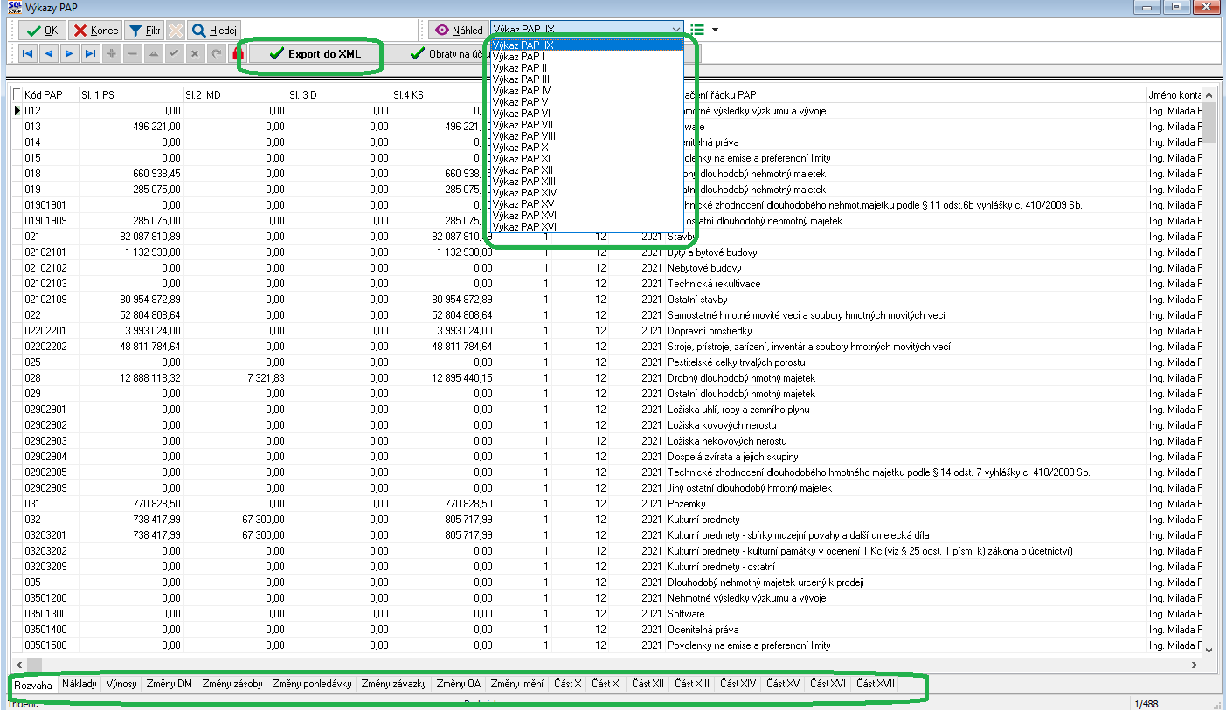Click the green list view icon
1226x710 pixels.
tap(697, 30)
